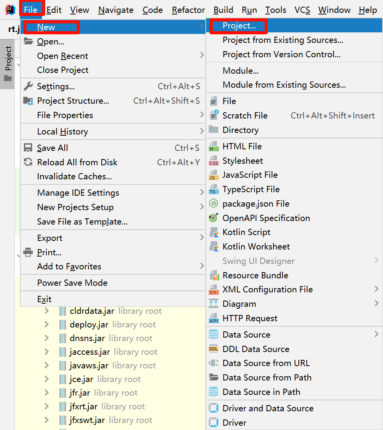Click the Kotlin Script file icon
Screen dimensions: 383x430
[x=214, y=232]
